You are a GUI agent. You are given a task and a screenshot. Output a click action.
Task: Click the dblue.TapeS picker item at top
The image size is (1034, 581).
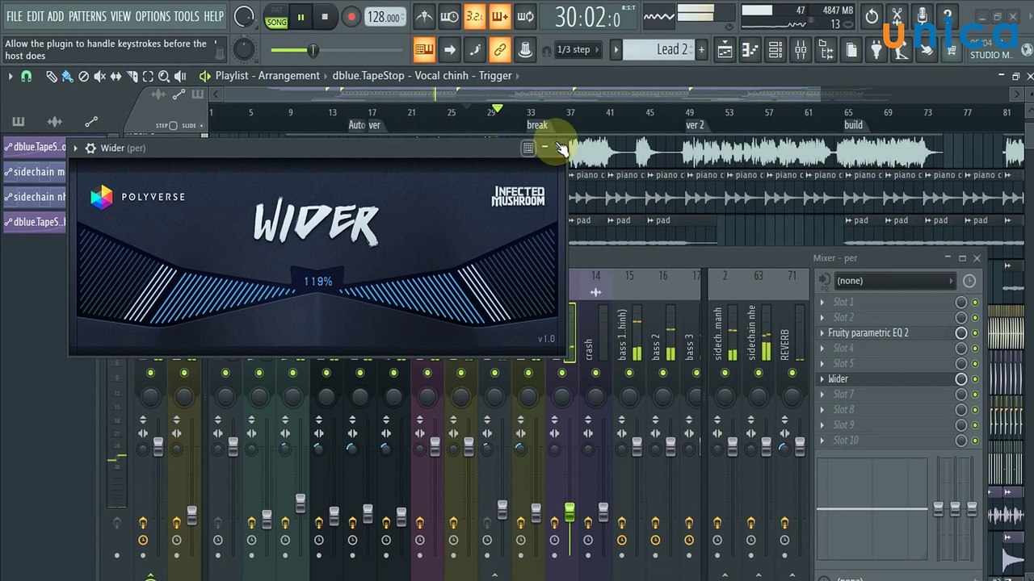(35, 147)
